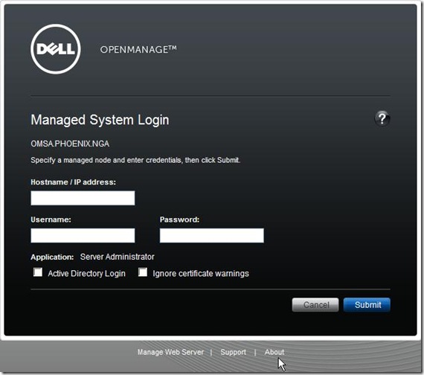Click the Server Administrator application text

point(117,257)
